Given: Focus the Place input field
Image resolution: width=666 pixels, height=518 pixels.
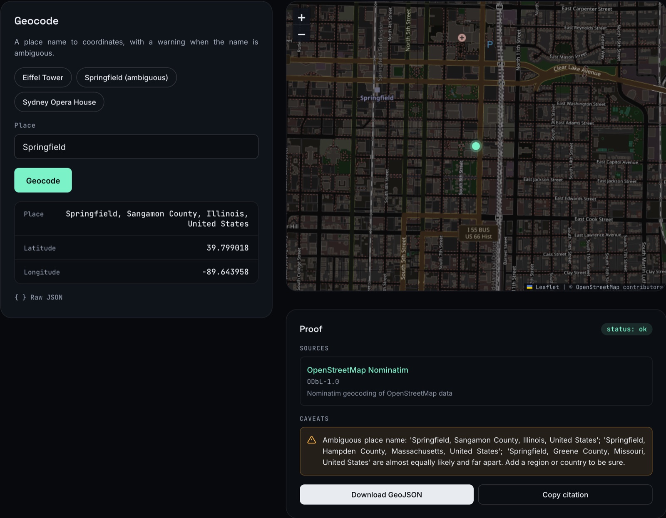Looking at the screenshot, I should tap(136, 146).
